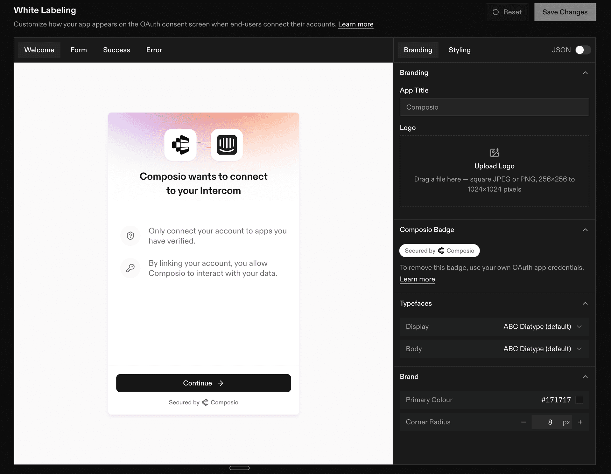Collapse the Brand section chevron
This screenshot has width=611, height=474.
pyautogui.click(x=585, y=377)
